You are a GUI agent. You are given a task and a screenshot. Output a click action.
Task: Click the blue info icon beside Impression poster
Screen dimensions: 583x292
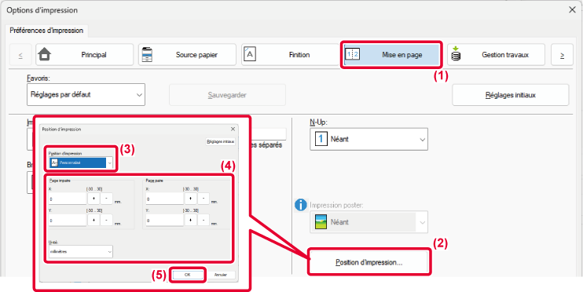pyautogui.click(x=300, y=205)
